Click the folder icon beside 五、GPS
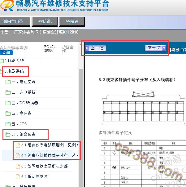This screenshot has width=186, height=187. click(x=8, y=124)
